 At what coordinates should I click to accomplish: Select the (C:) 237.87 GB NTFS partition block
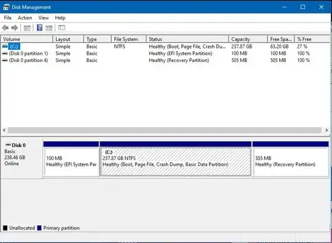coord(175,159)
